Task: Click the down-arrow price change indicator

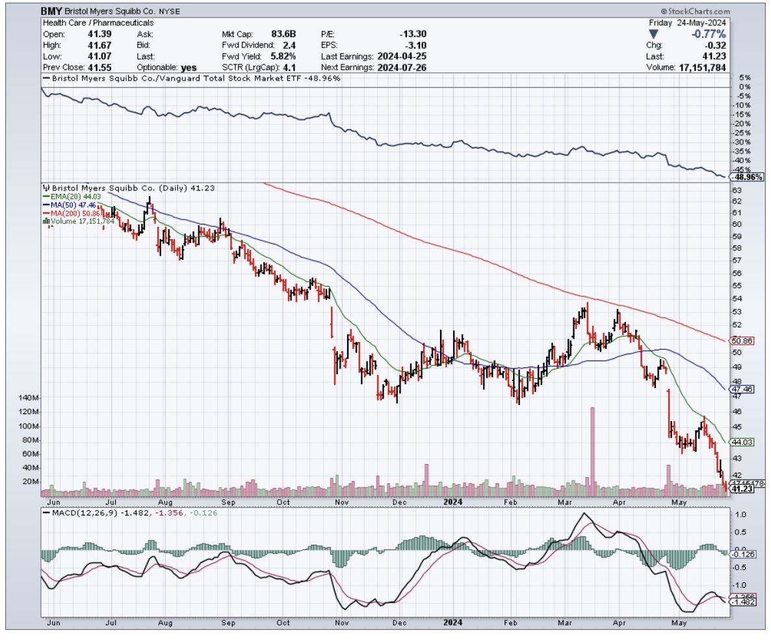Action: (x=654, y=33)
